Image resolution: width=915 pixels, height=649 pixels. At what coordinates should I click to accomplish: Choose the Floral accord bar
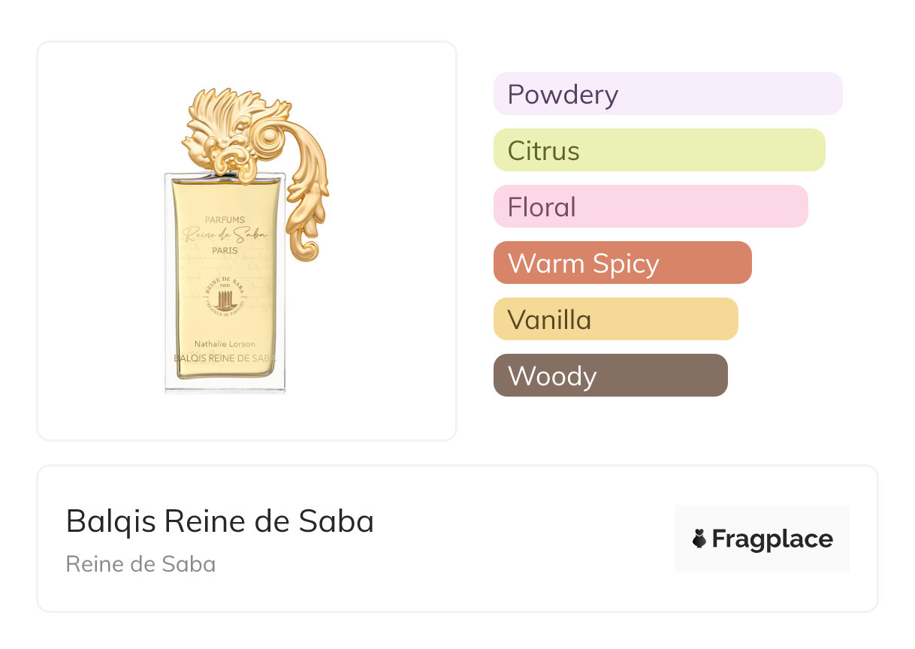coord(650,207)
